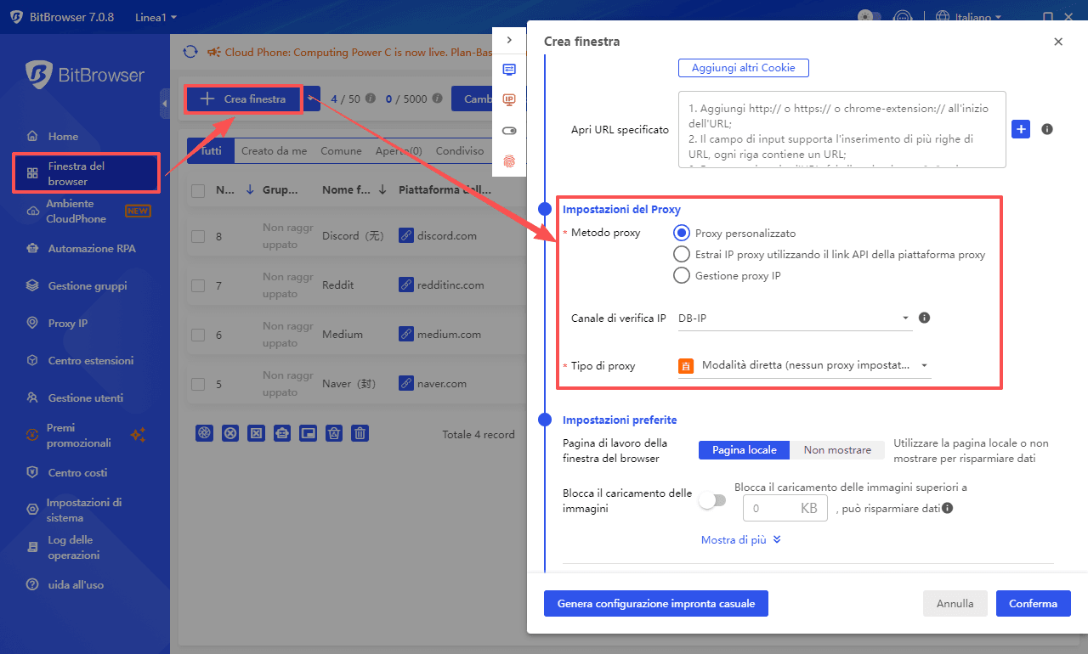The height and width of the screenshot is (654, 1088).
Task: Expand Mostra di più in preferences
Action: pyautogui.click(x=740, y=539)
